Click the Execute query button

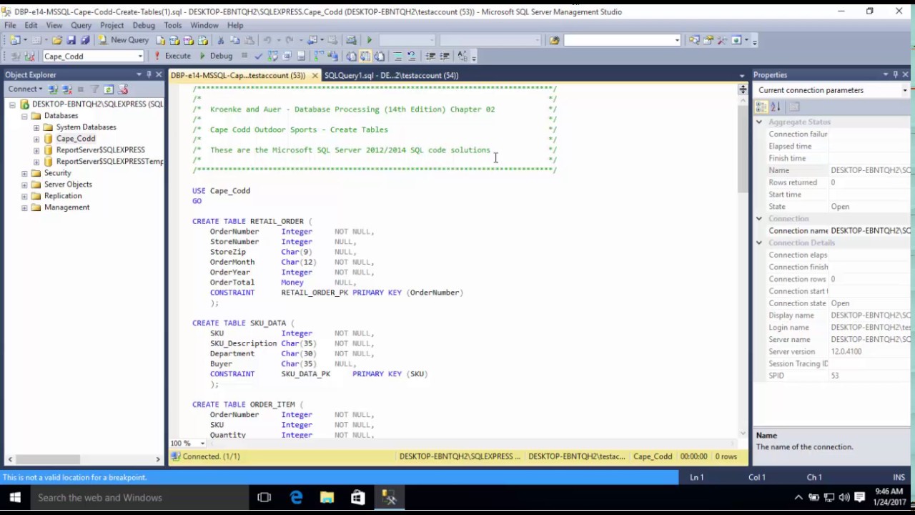click(x=172, y=56)
